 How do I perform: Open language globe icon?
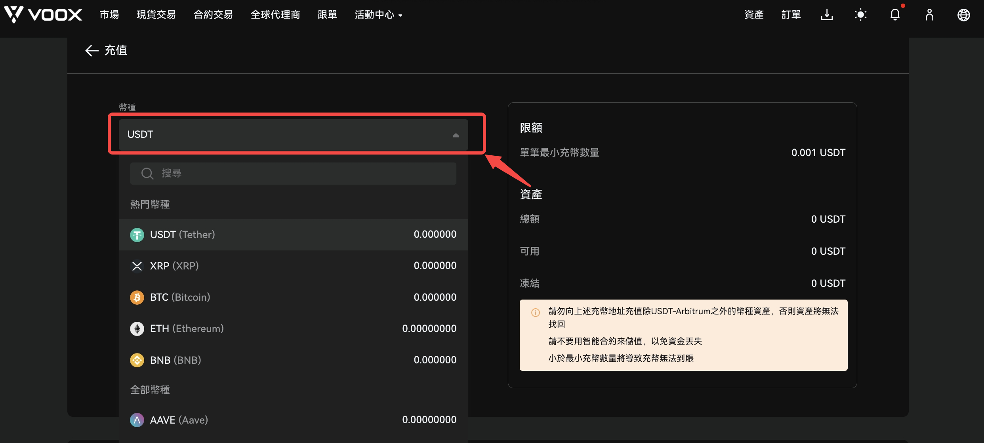(963, 15)
